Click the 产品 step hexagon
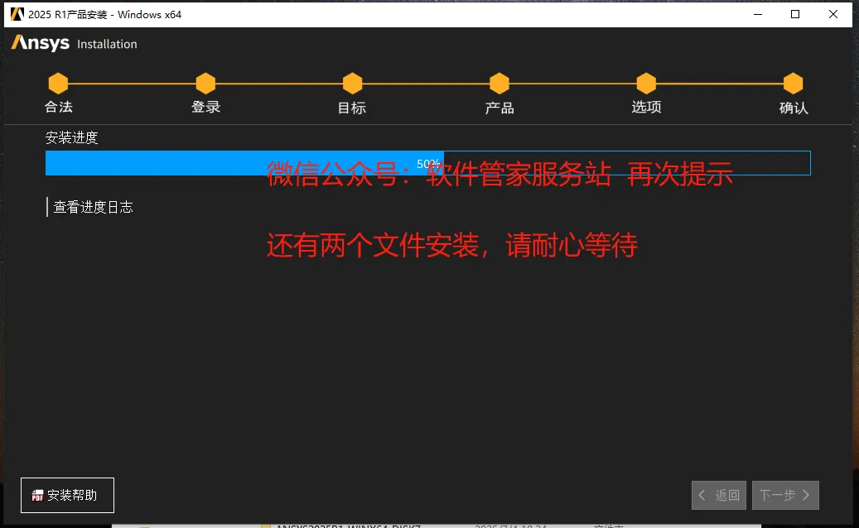 click(499, 83)
